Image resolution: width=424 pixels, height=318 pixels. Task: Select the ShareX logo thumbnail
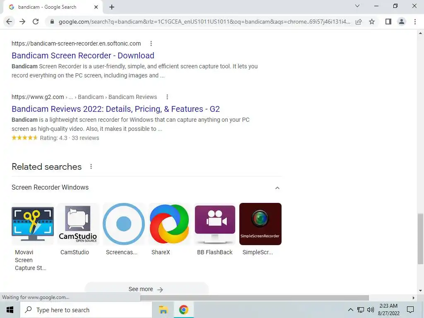169,224
